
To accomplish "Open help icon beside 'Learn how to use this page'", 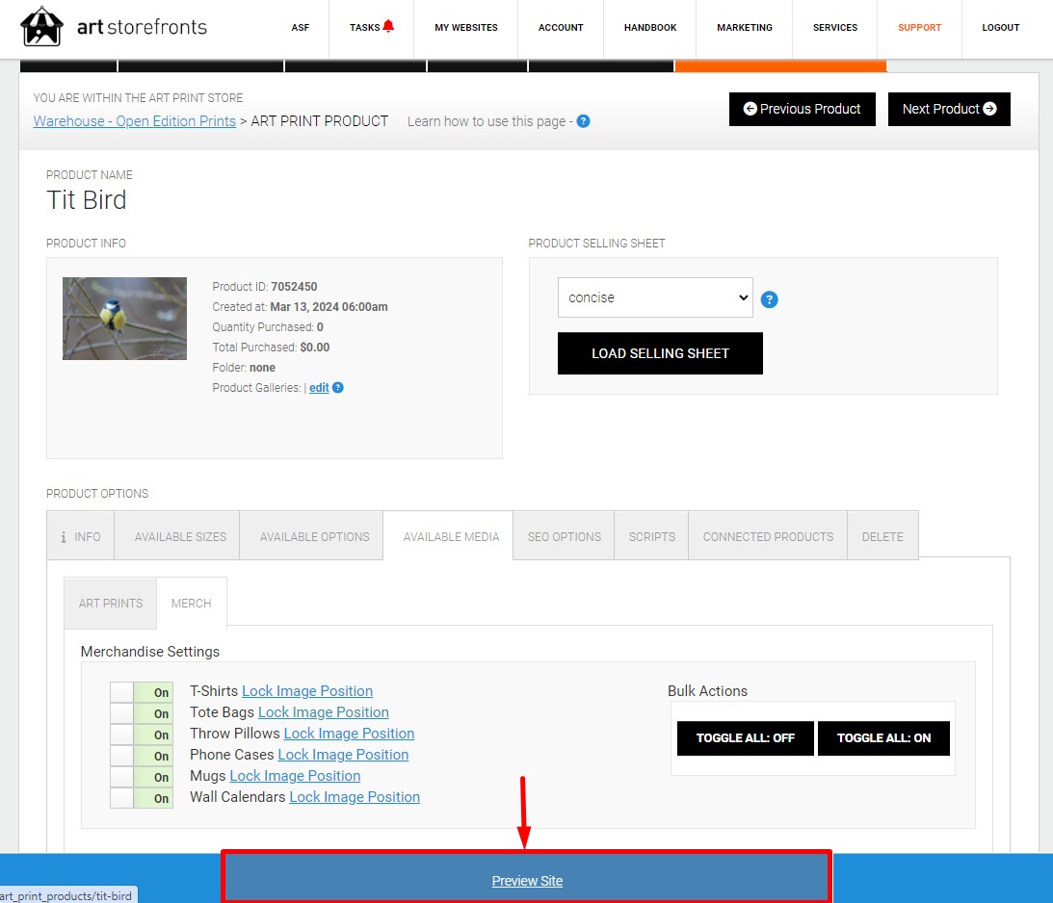I will tap(583, 121).
